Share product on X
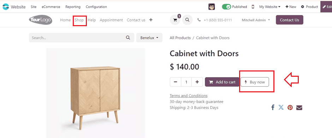This screenshot has width=332, height=138. click(281, 108)
